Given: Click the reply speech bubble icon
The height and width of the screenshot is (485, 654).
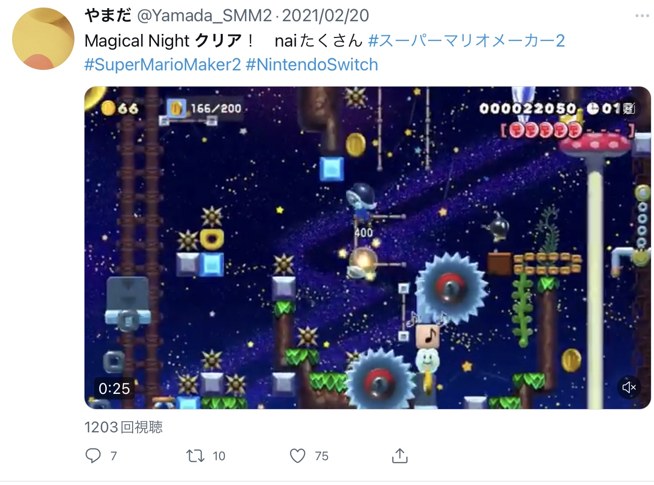Looking at the screenshot, I should click(x=93, y=456).
